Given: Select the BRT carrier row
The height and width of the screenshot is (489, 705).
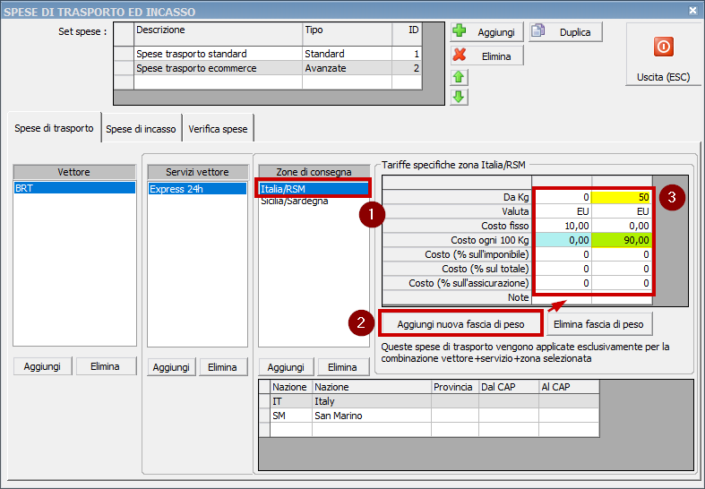Looking at the screenshot, I should click(x=74, y=188).
